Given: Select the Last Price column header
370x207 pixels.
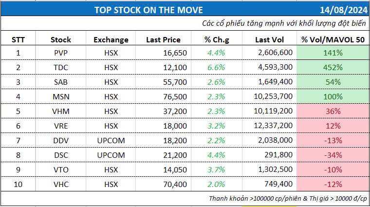Looking at the screenshot, I should pyautogui.click(x=163, y=40).
